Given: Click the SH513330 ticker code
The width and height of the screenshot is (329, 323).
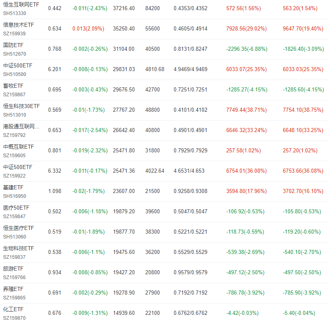Looking at the screenshot, I should (x=15, y=13).
